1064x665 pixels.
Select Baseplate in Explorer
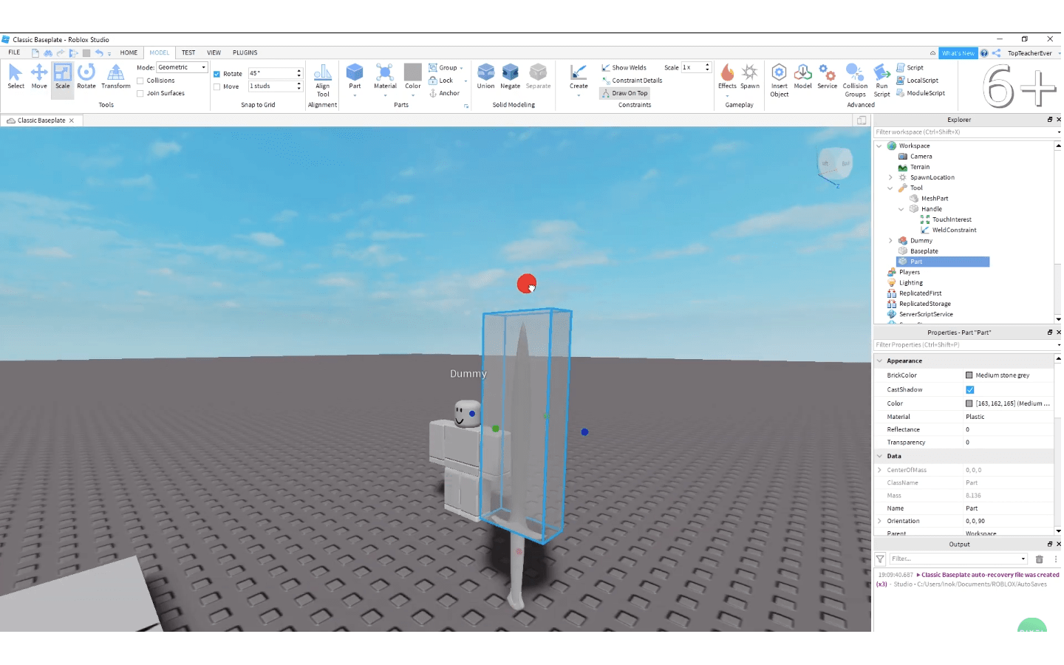click(x=924, y=251)
